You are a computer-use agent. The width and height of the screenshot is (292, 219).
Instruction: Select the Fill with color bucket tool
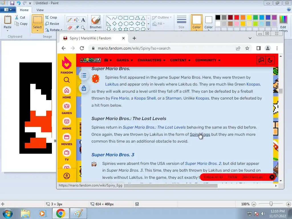[76, 20]
